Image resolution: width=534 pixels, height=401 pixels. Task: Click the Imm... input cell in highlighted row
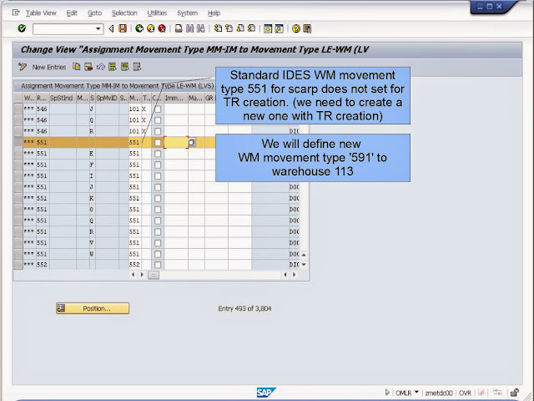tap(176, 143)
